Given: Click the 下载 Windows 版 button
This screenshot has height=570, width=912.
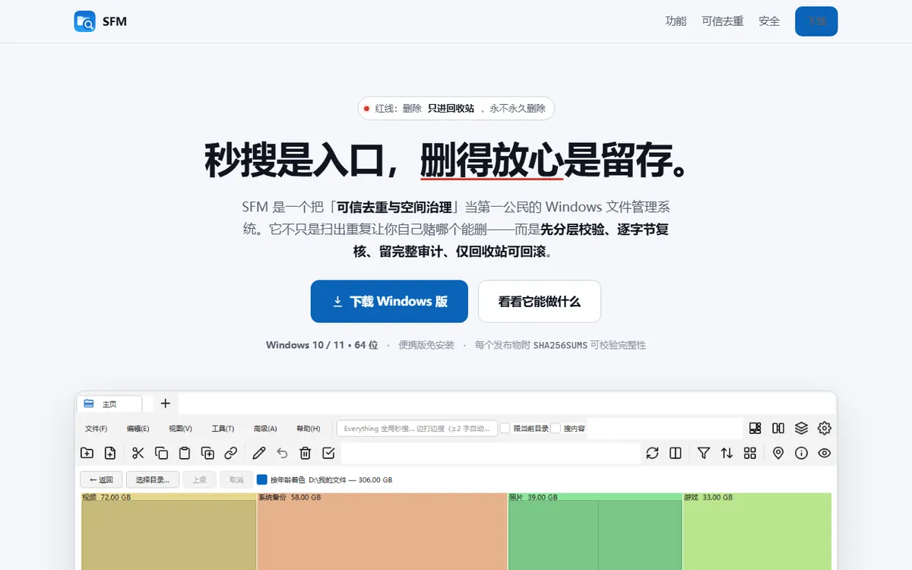Looking at the screenshot, I should click(x=389, y=301).
